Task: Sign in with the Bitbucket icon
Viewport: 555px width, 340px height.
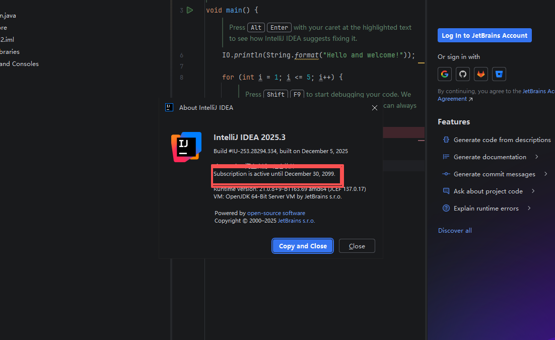Action: pos(499,74)
